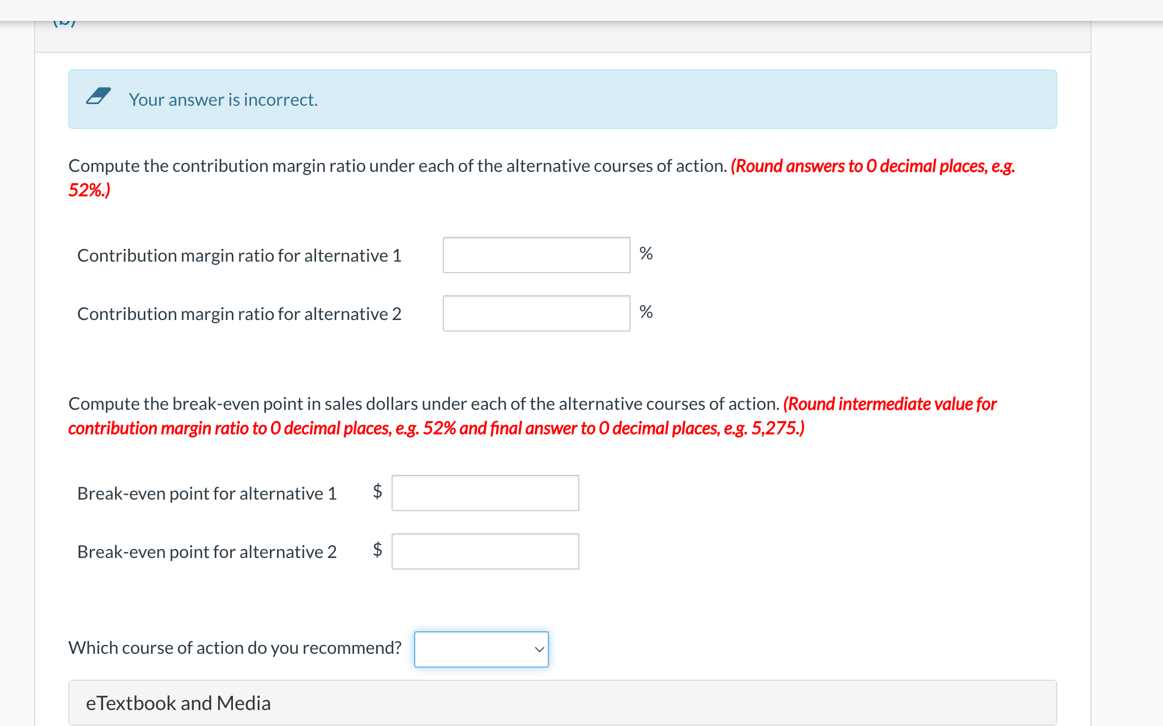The image size is (1163, 726).
Task: Click the 'Which course of action do you recommend?' text
Action: click(235, 648)
